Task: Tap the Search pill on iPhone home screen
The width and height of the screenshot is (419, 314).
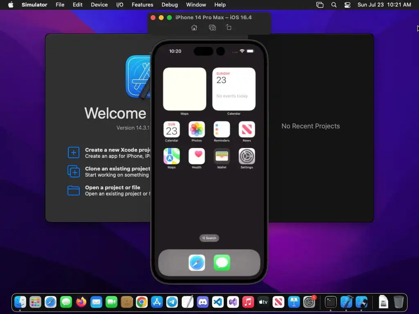Action: (x=209, y=238)
